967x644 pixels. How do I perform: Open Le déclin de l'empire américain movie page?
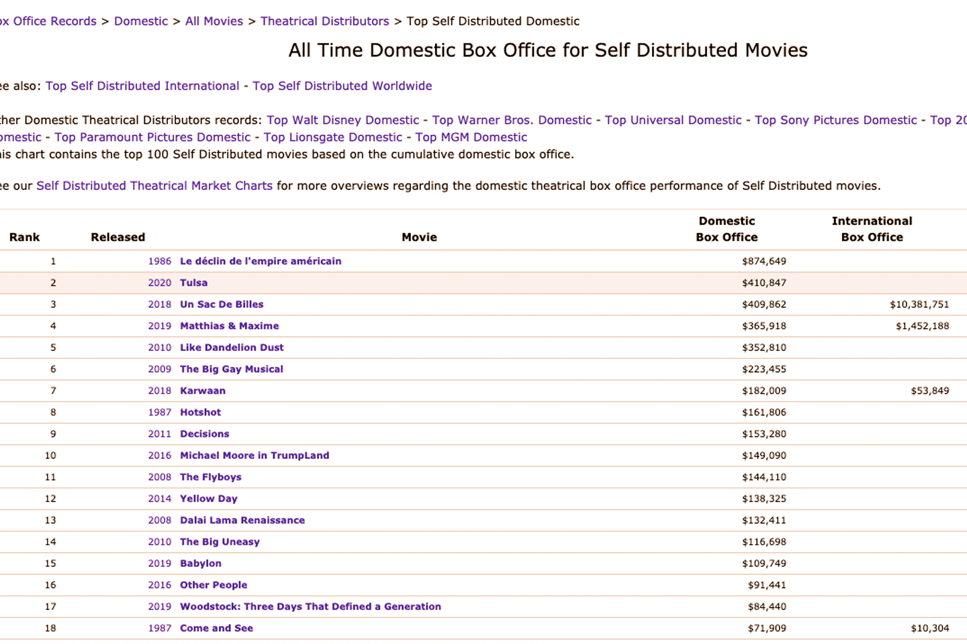tap(261, 261)
